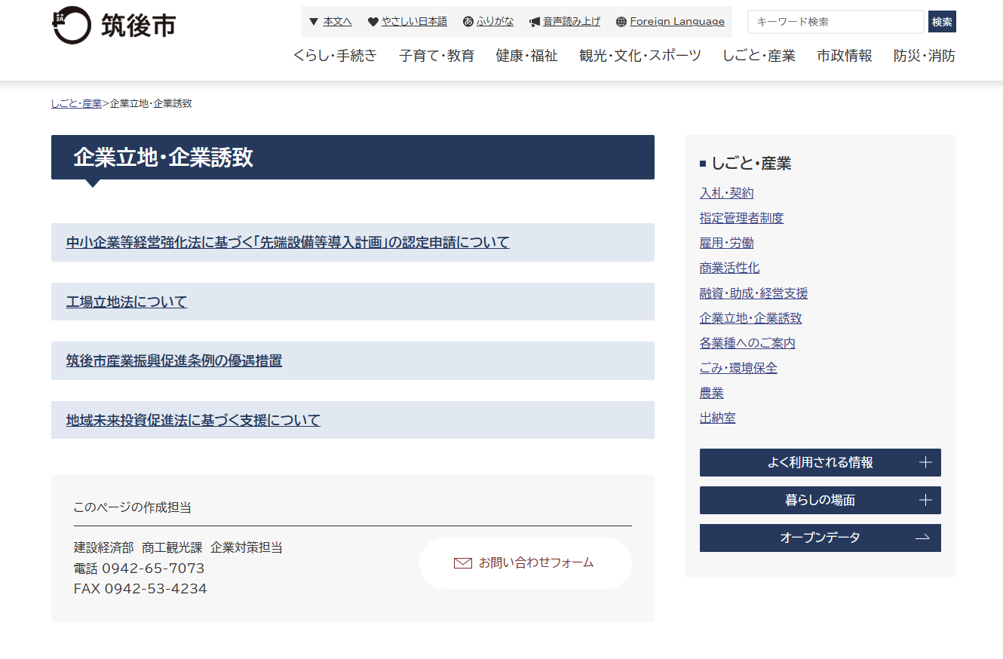Open 健康・福祉 menu
Screen dimensions: 1003x659
526,55
